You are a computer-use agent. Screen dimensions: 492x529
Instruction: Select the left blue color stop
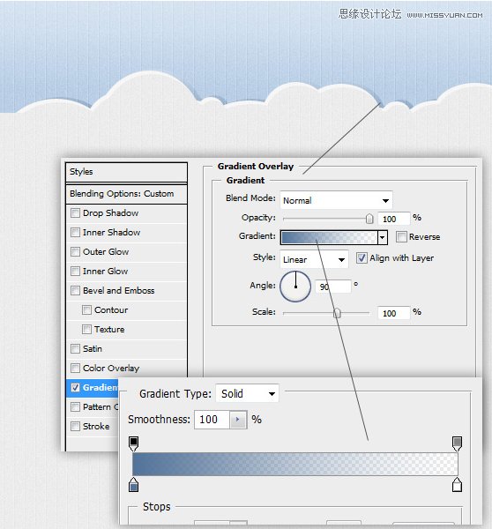pyautogui.click(x=134, y=484)
